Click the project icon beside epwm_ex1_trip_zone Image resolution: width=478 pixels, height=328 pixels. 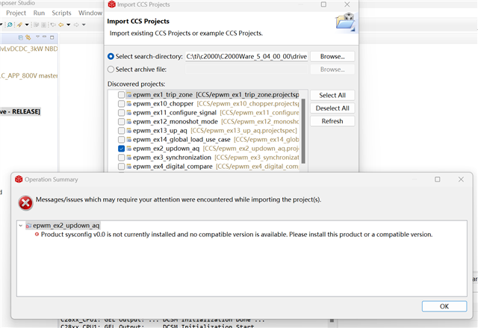tap(128, 95)
